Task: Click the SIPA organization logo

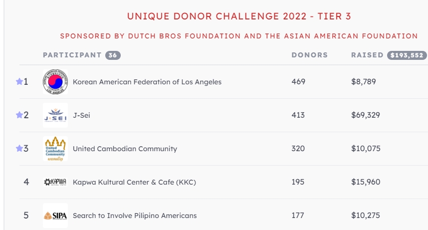Action: (55, 216)
